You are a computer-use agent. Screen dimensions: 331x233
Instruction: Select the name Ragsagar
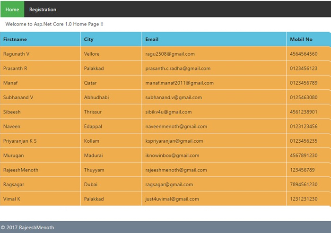coord(14,184)
